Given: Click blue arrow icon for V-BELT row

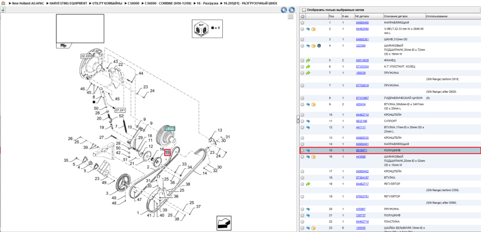Looking at the screenshot, I should point(308,29).
